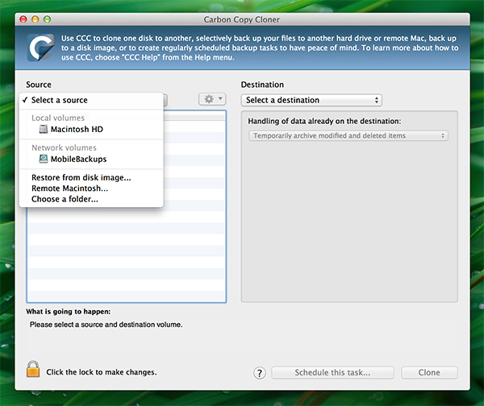Click the Handling of data already on destination label
The image size is (484, 406).
click(x=324, y=121)
